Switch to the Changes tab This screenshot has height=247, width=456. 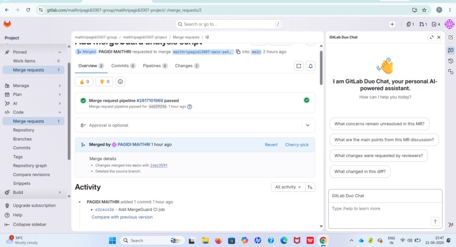pyautogui.click(x=187, y=66)
